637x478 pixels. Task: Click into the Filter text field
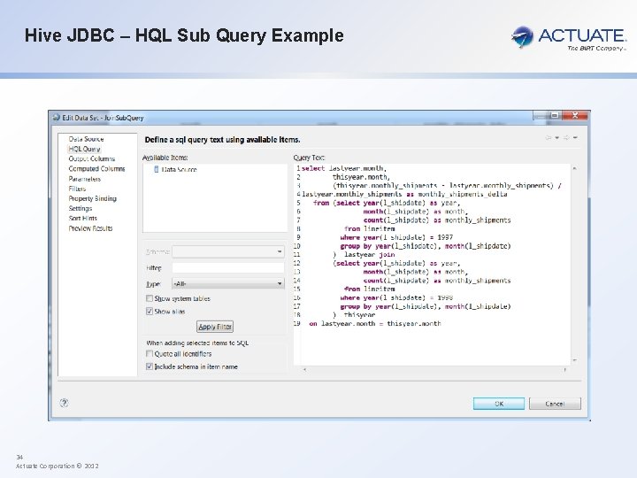coord(228,268)
